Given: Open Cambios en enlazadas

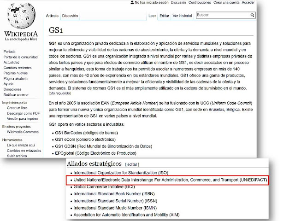Looking at the screenshot, I should click(24, 151).
